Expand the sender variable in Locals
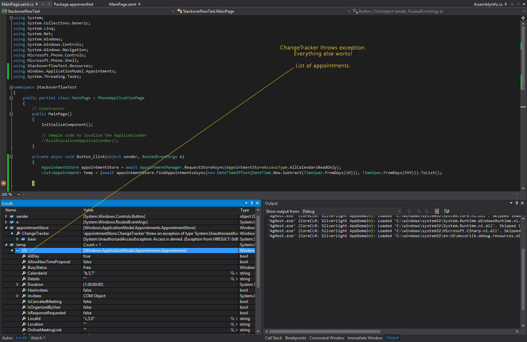 (6, 216)
